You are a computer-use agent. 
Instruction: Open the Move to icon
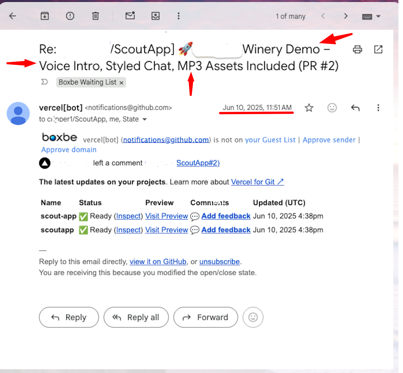pyautogui.click(x=155, y=16)
